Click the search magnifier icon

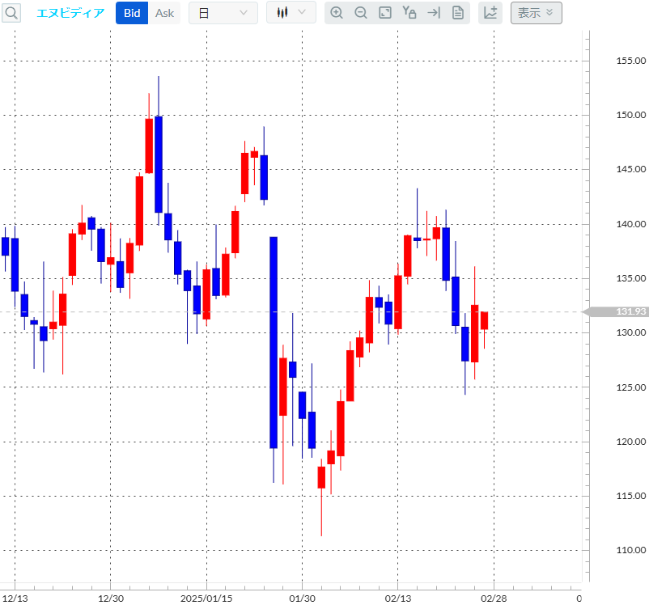[x=11, y=13]
